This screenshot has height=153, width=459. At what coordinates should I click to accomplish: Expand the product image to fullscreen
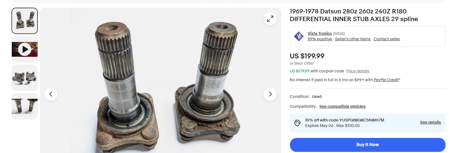pyautogui.click(x=270, y=19)
